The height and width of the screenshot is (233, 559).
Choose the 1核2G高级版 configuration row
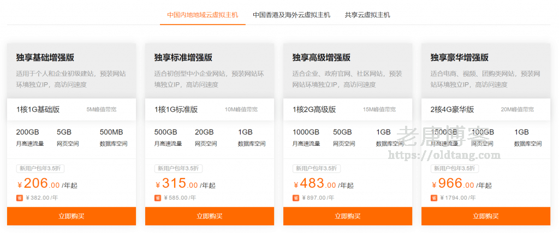click(348, 109)
